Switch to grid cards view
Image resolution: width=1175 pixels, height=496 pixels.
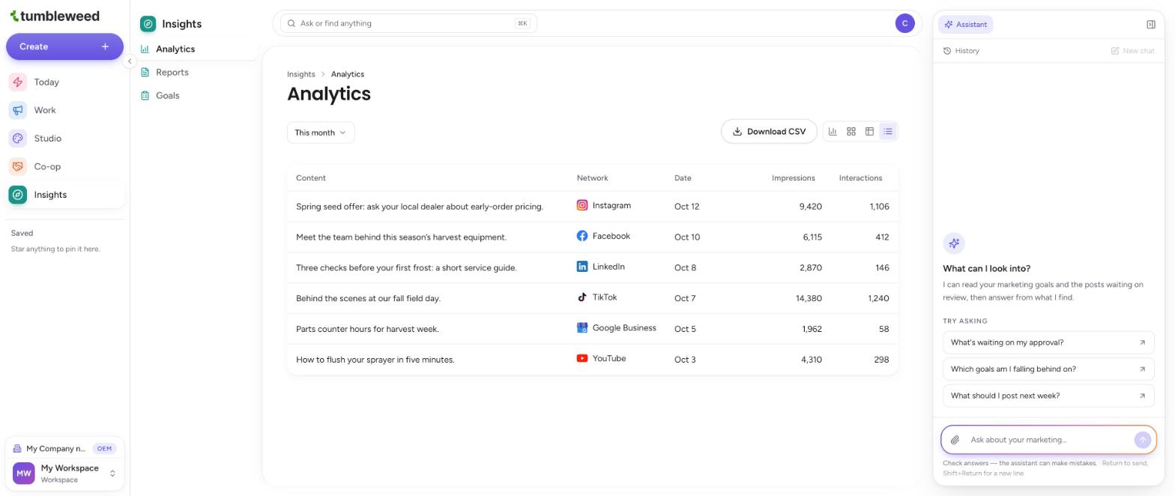tap(851, 131)
